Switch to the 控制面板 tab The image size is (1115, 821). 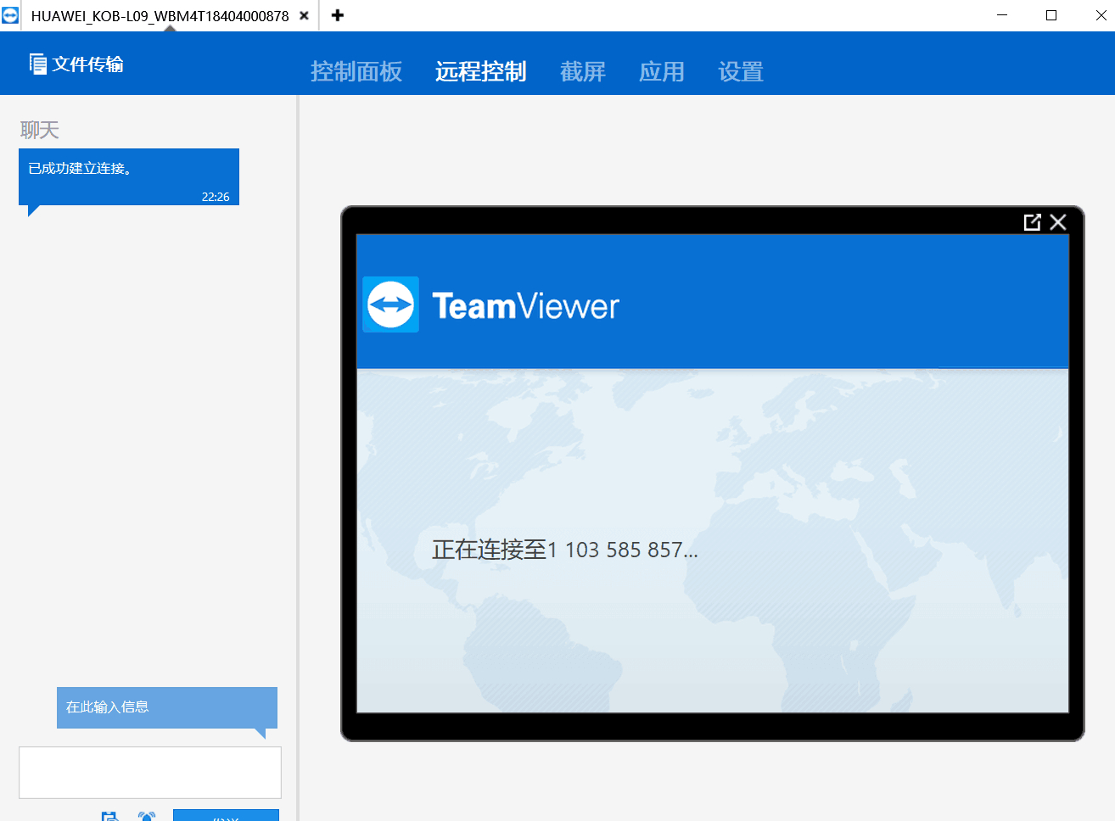[x=356, y=71]
